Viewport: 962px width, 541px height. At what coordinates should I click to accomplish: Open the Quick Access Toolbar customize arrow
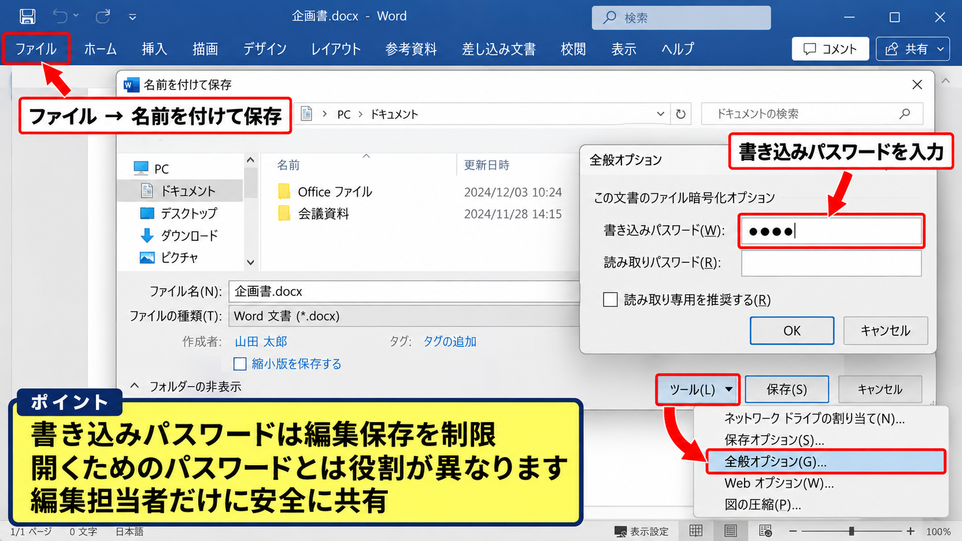(x=132, y=17)
